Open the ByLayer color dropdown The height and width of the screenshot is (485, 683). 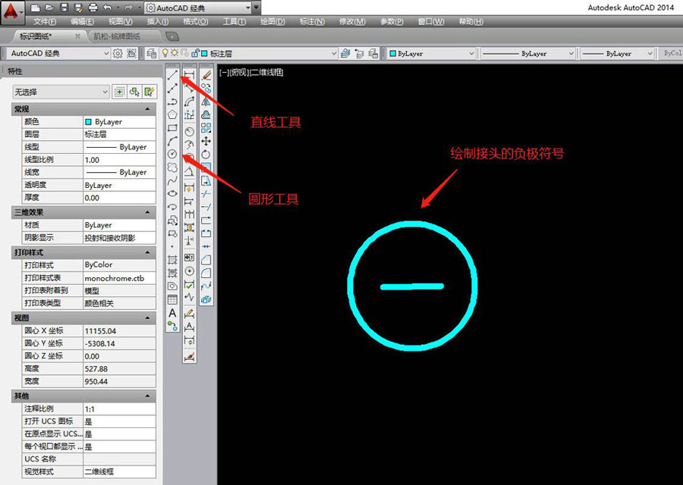[431, 54]
